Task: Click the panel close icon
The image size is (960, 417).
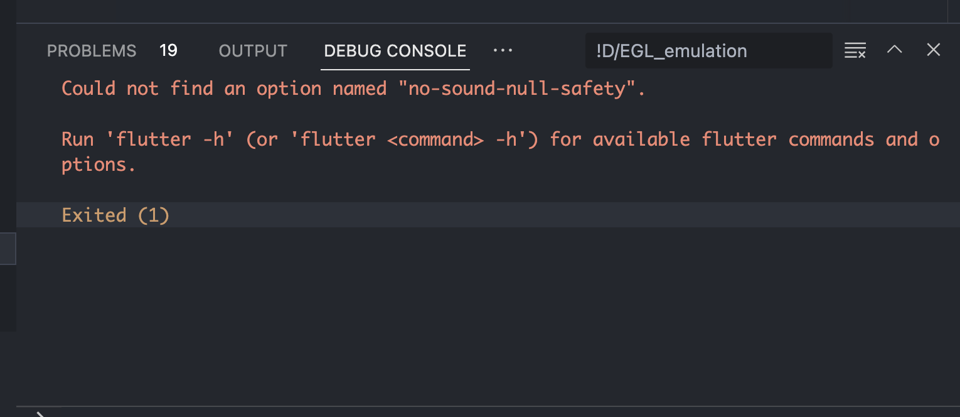Action: tap(934, 49)
